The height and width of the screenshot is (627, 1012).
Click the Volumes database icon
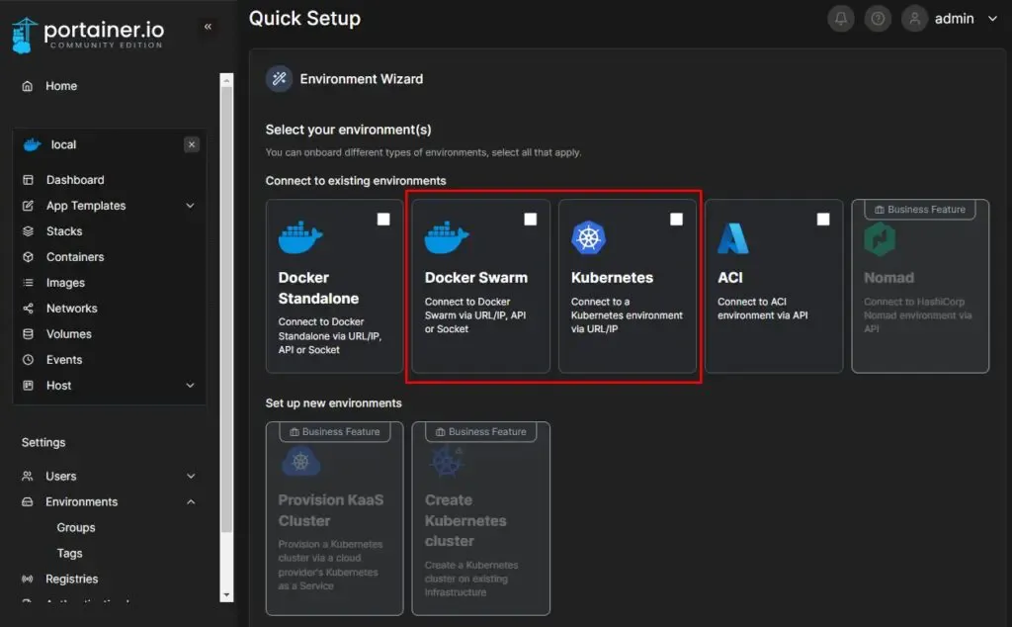(28, 334)
